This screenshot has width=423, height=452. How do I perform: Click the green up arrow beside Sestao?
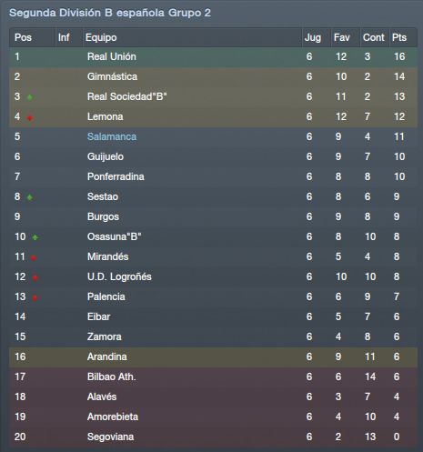click(30, 197)
